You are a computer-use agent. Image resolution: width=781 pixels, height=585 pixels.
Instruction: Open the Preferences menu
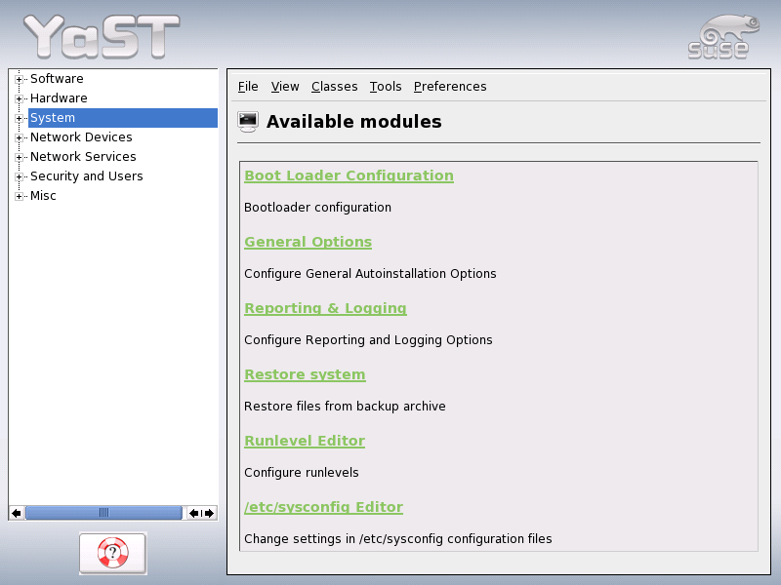pyautogui.click(x=450, y=86)
